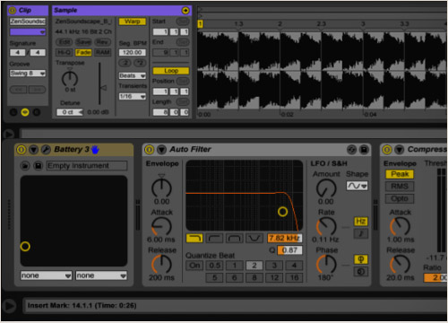Click the Rev reverse button
This screenshot has height=323, width=448.
coord(102,42)
